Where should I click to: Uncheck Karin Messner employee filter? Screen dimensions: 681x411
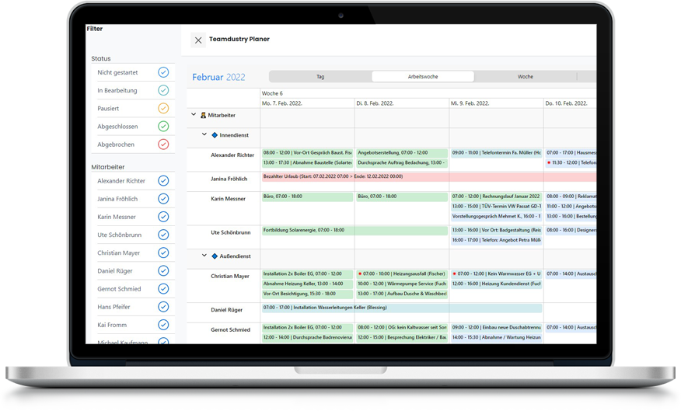click(163, 217)
